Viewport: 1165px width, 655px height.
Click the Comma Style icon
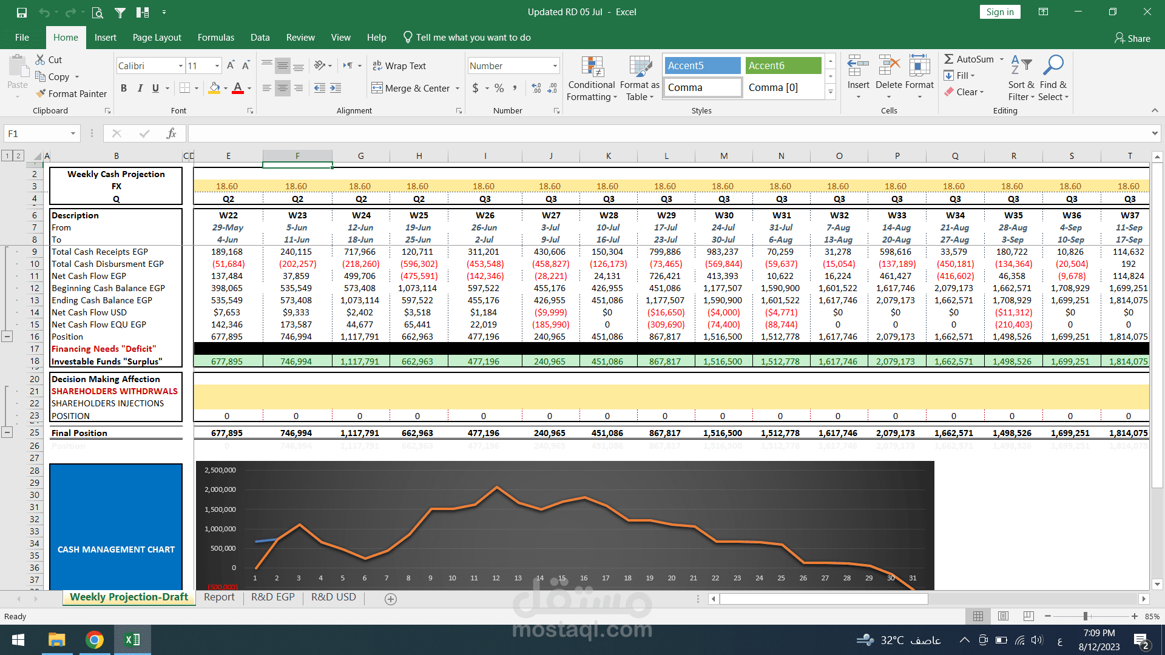(x=515, y=88)
